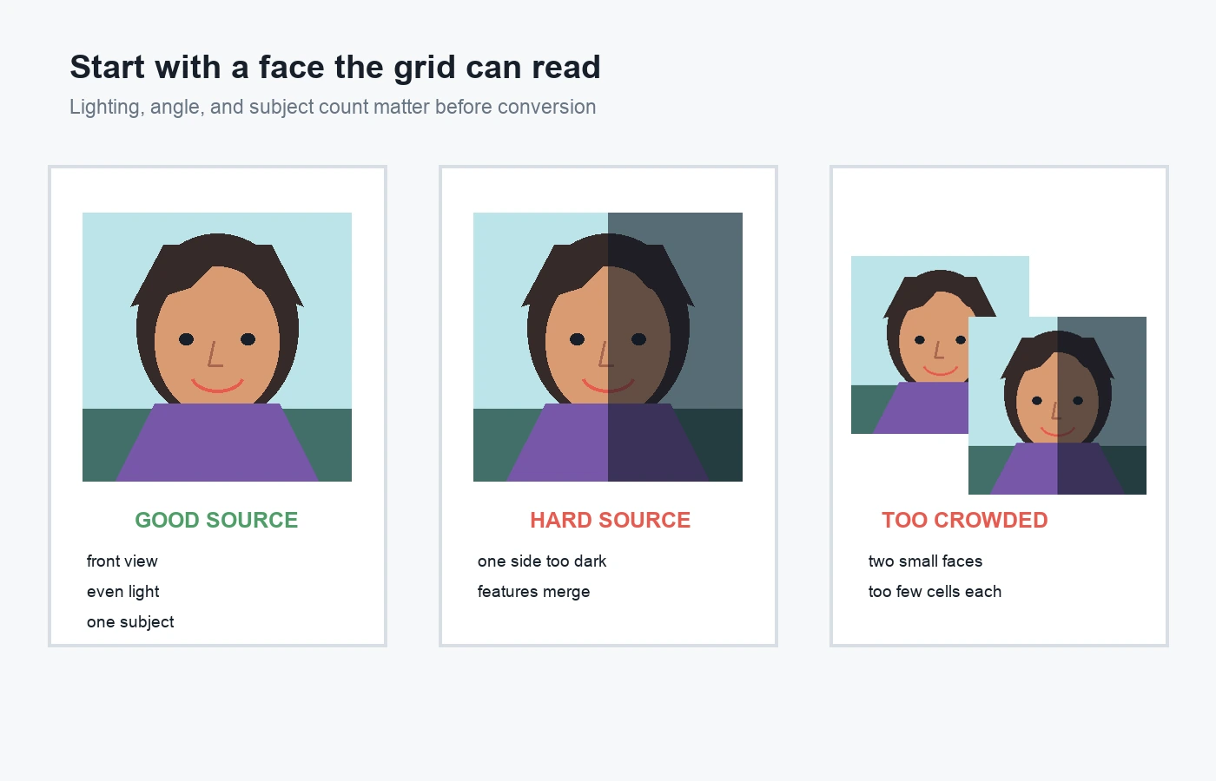Click 'too few cells each' text

tap(935, 592)
